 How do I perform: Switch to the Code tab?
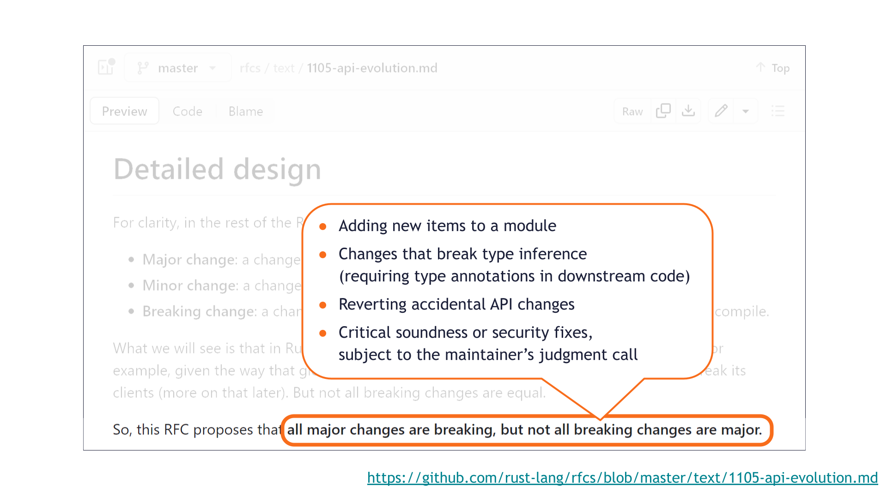pos(188,111)
